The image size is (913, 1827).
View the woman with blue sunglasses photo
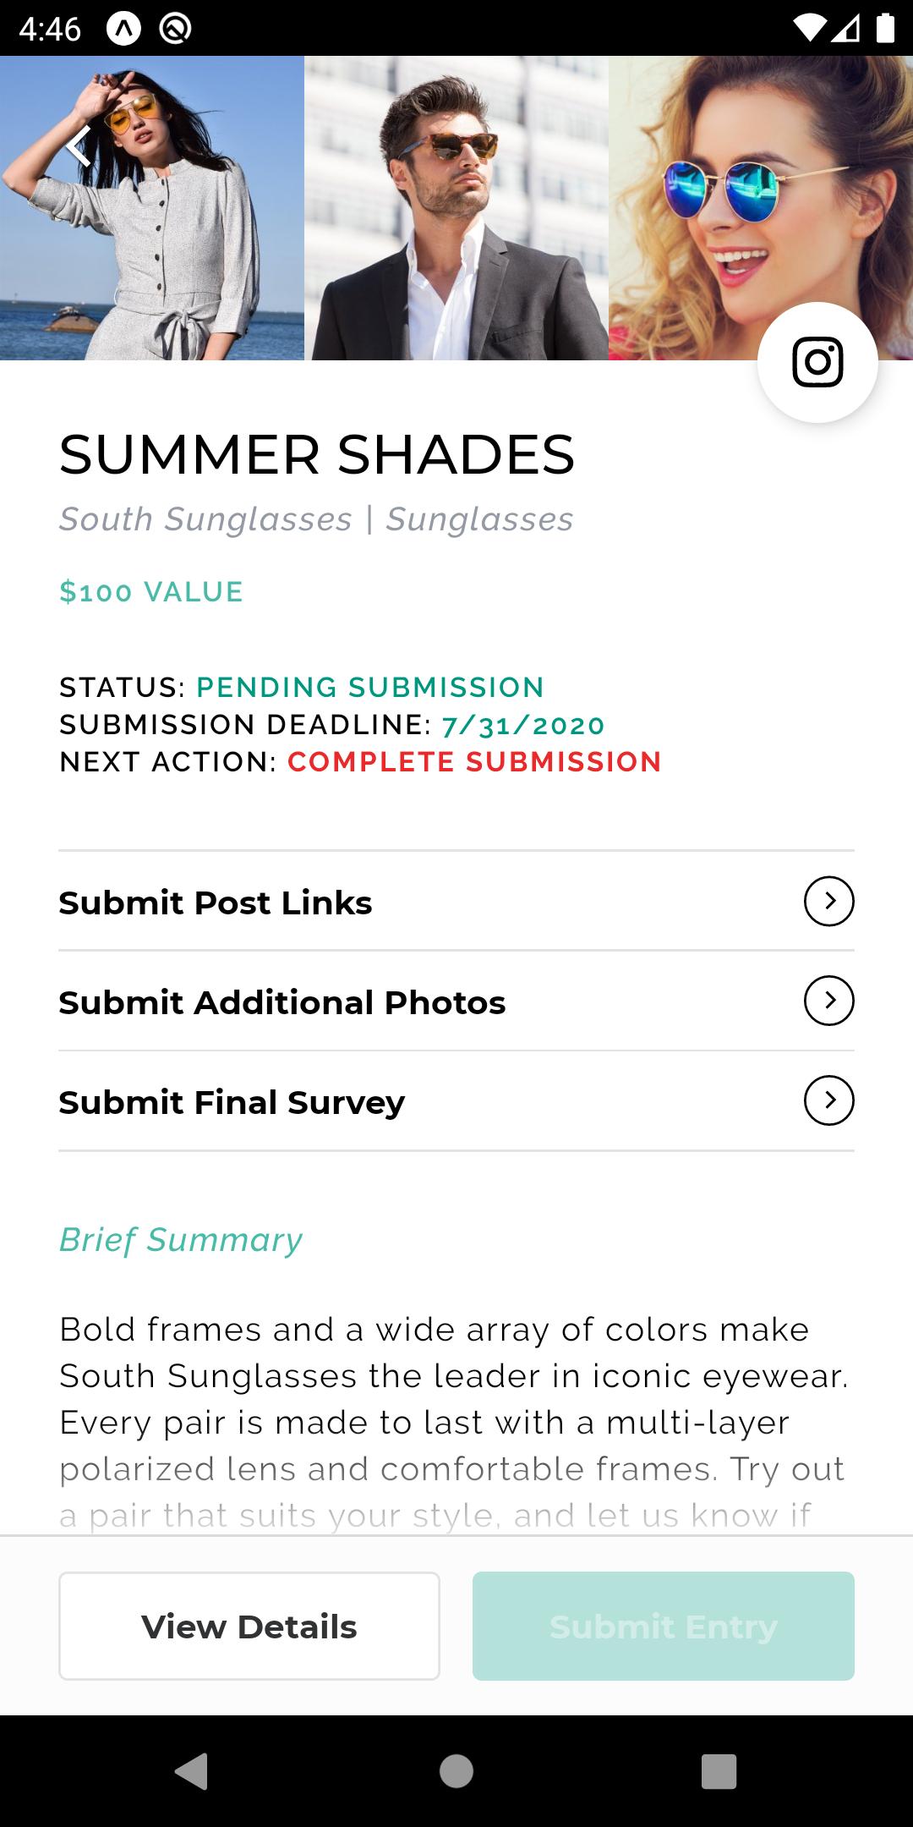point(727,186)
